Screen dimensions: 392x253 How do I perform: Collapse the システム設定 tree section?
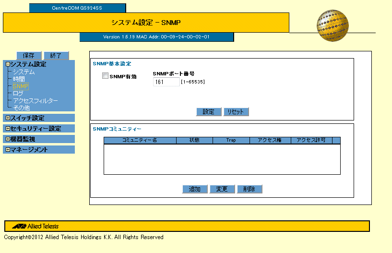tap(8, 64)
